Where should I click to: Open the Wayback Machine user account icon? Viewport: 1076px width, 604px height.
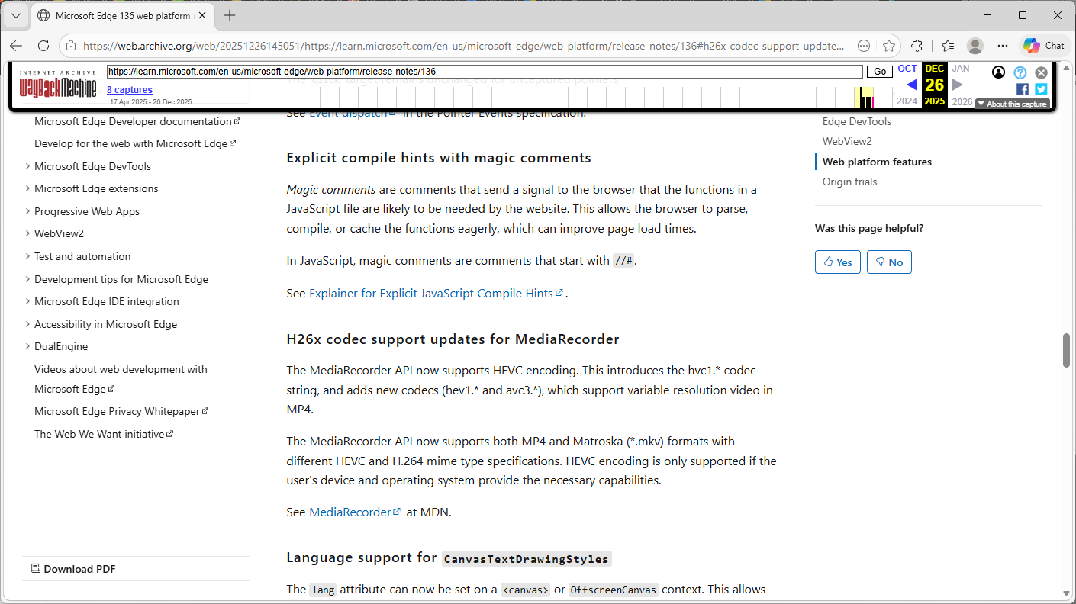pyautogui.click(x=998, y=72)
